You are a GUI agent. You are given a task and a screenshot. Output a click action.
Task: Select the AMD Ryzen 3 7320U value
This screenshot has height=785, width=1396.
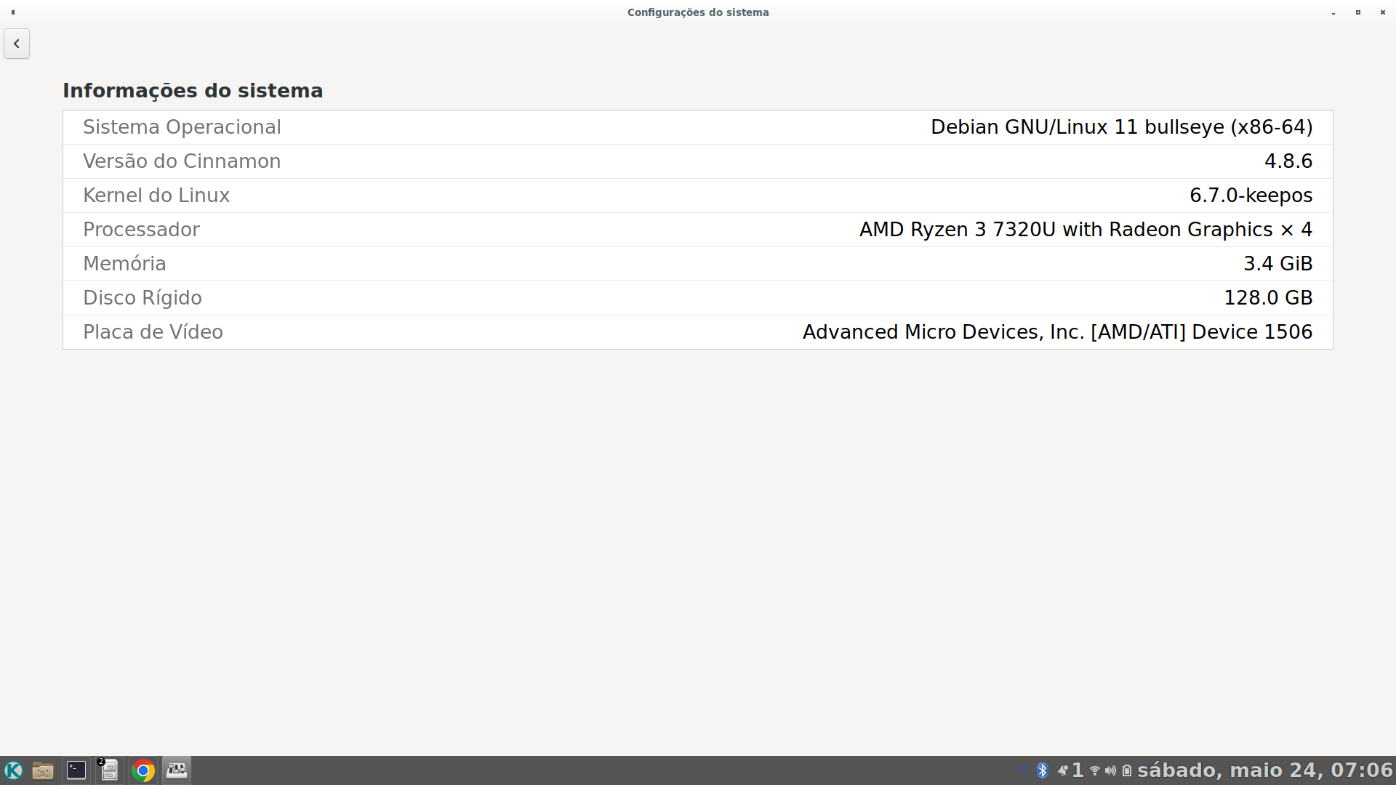point(1086,230)
